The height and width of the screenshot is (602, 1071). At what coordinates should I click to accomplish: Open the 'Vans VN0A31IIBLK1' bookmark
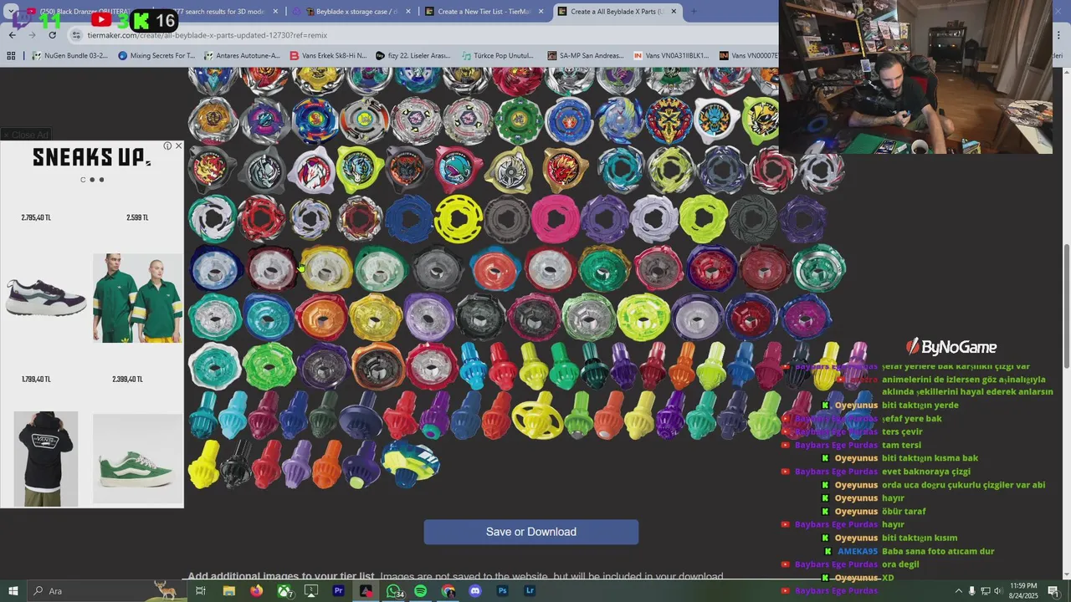coord(672,56)
